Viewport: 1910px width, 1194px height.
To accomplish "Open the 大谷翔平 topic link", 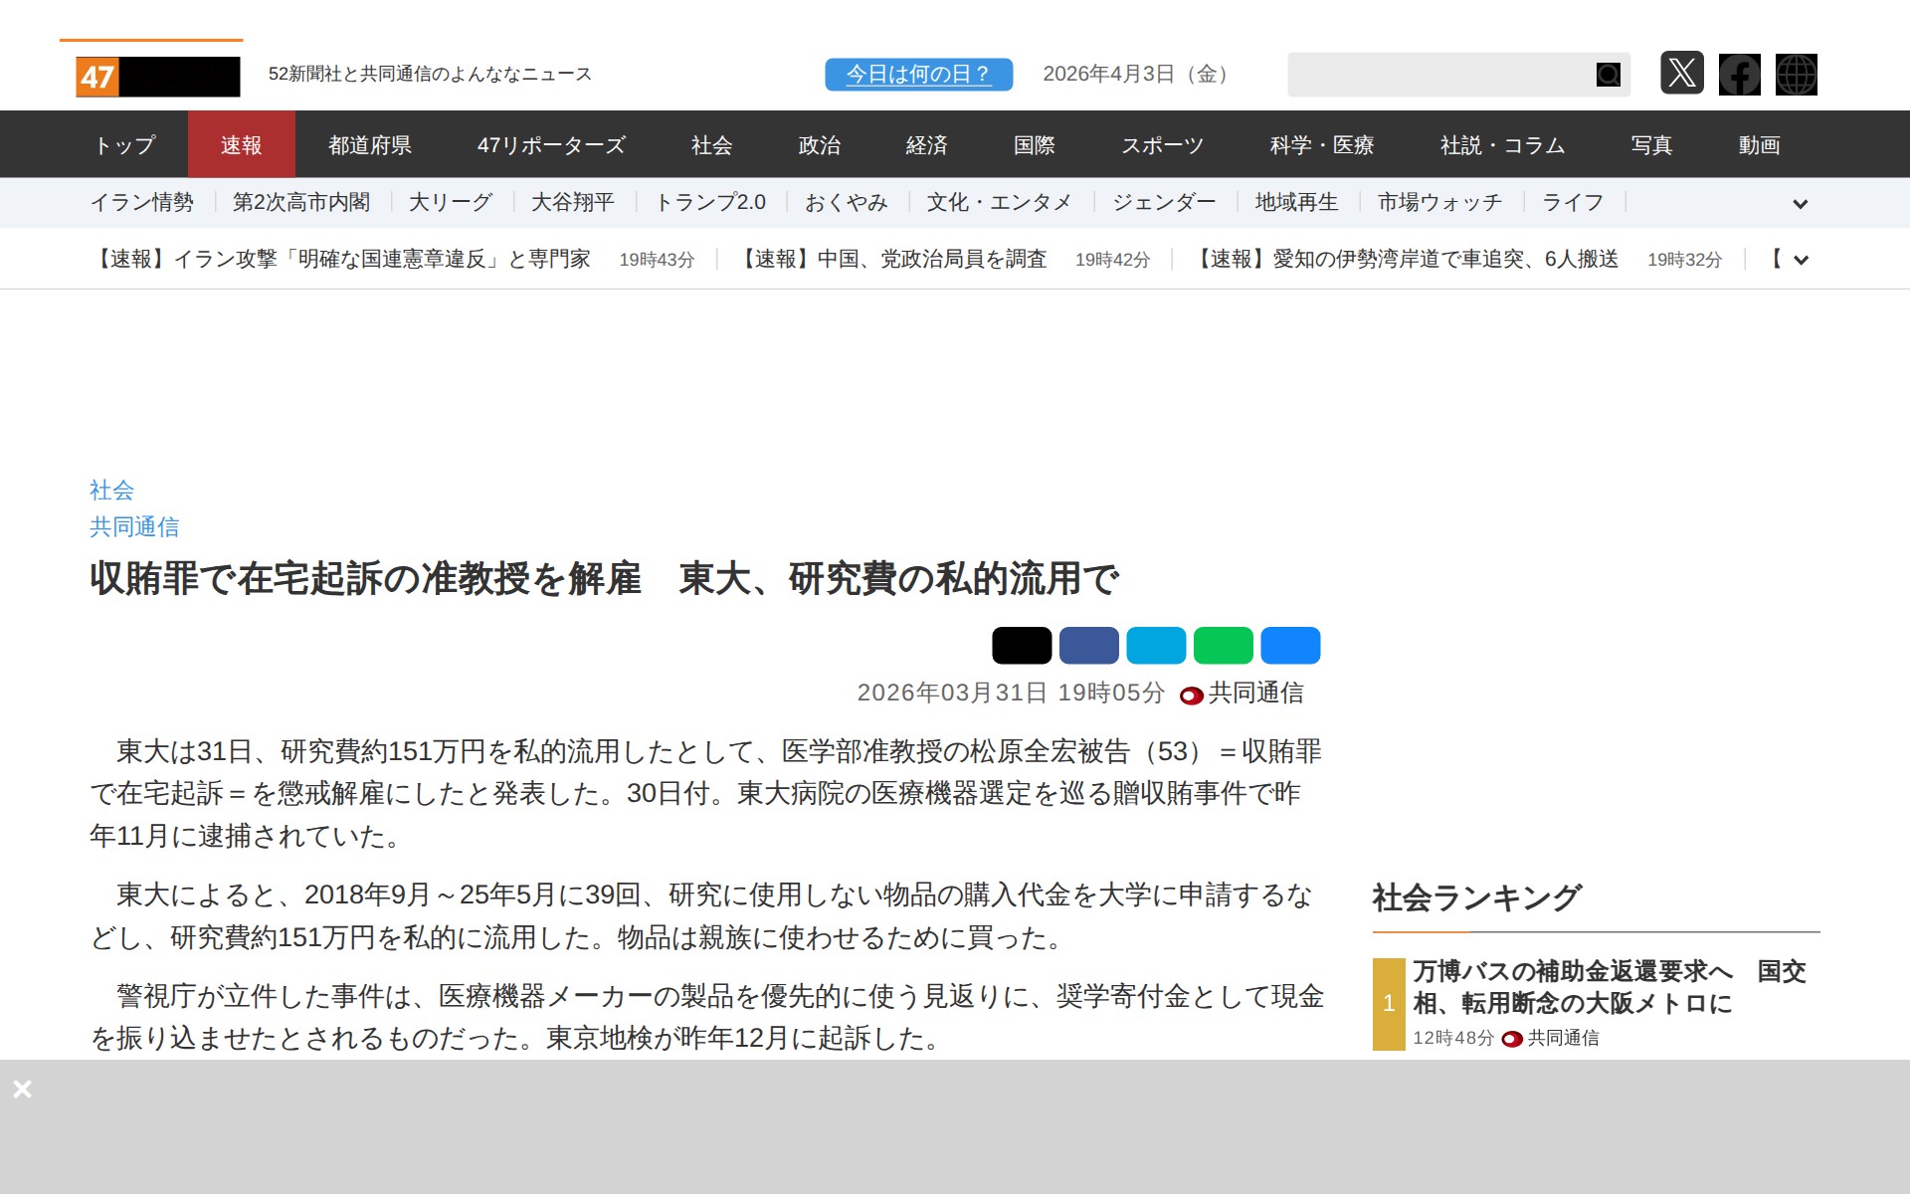I will (x=572, y=203).
